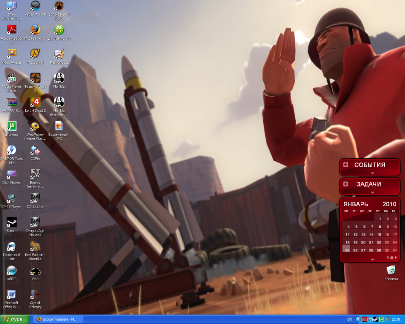Select the Steam desktop shortcut
The width and height of the screenshot is (405, 324).
11,225
